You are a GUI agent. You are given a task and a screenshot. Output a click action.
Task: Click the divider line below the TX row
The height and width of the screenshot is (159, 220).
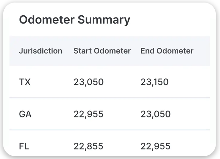109,98
